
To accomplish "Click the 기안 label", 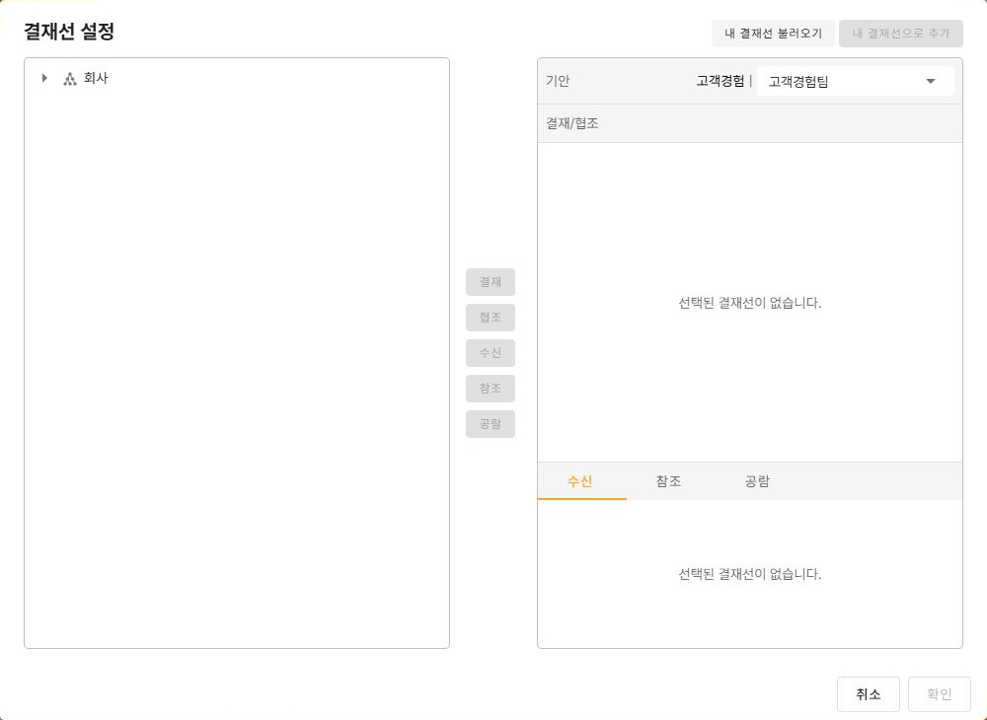I will tap(558, 81).
